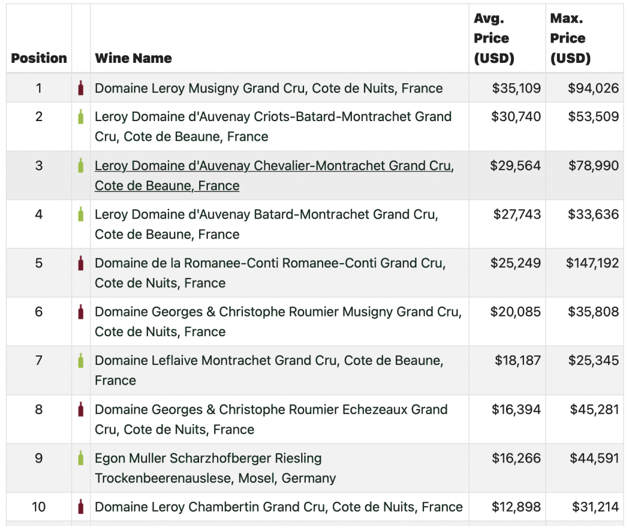
Task: Click the red bottle icon for Roumier Musigny
Action: point(80,312)
